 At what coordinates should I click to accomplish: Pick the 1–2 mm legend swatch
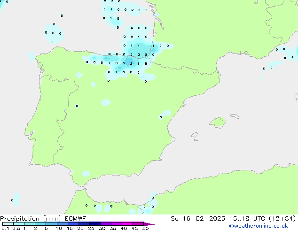click(x=30, y=224)
